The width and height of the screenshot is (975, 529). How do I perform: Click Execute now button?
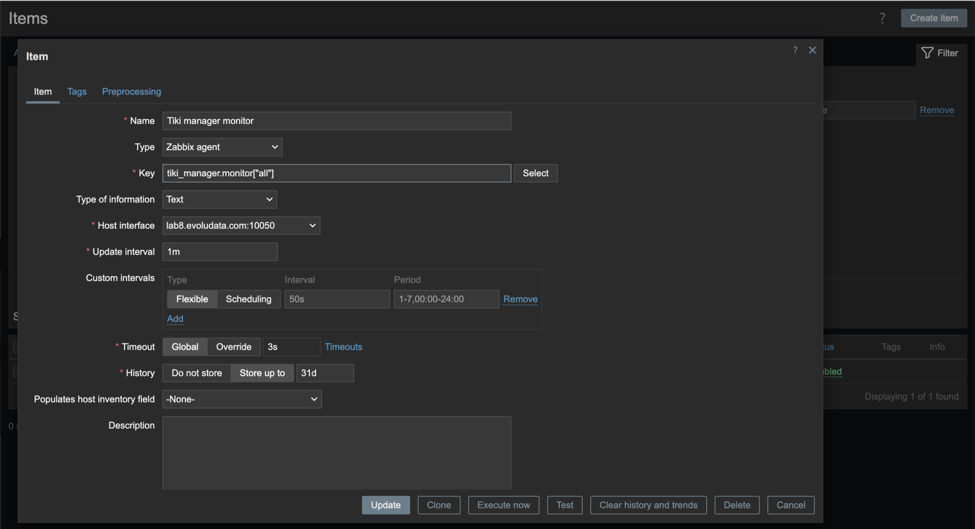coord(504,505)
